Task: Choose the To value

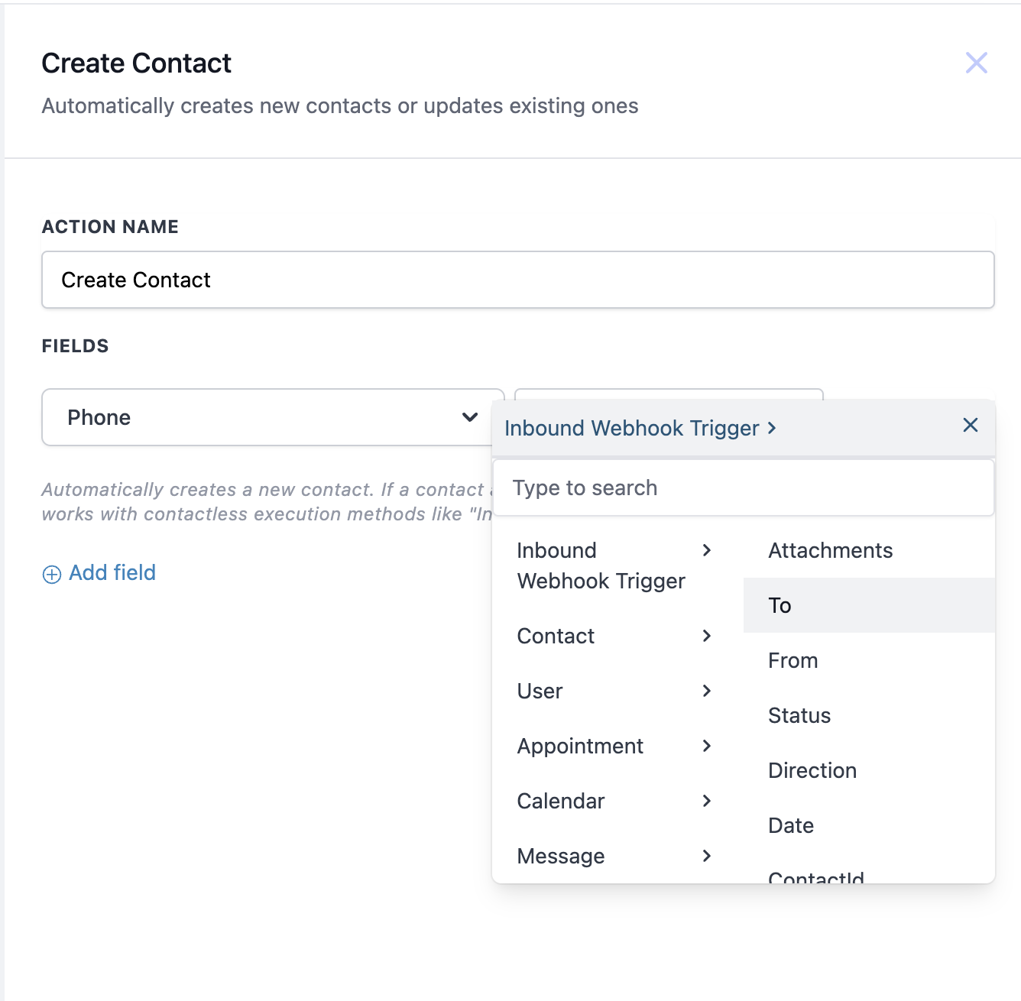Action: click(x=780, y=605)
